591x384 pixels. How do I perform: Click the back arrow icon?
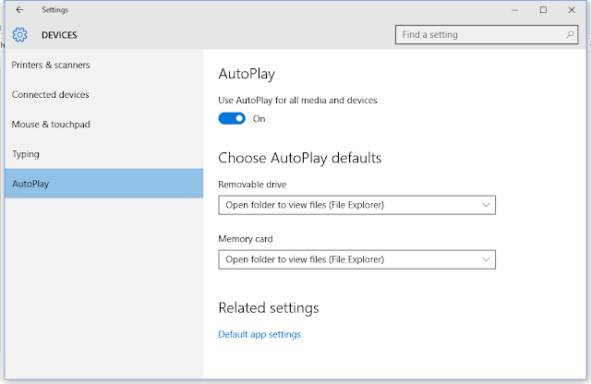(19, 10)
